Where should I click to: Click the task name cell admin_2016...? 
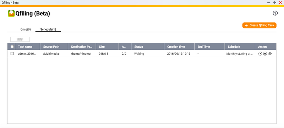click(27, 54)
